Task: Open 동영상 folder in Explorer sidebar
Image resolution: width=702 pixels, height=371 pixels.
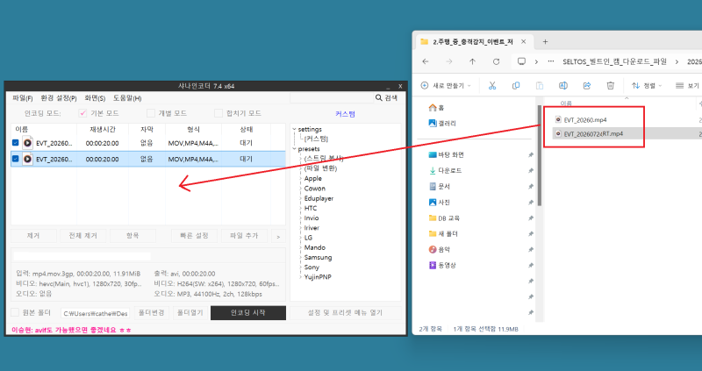Action: 442,266
